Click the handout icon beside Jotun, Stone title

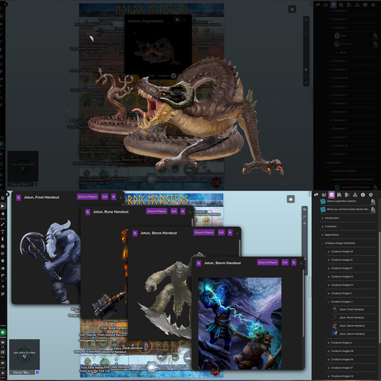coord(135,233)
